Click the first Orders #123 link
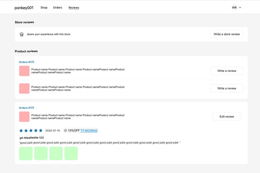This screenshot has width=260, height=173. pyautogui.click(x=26, y=62)
